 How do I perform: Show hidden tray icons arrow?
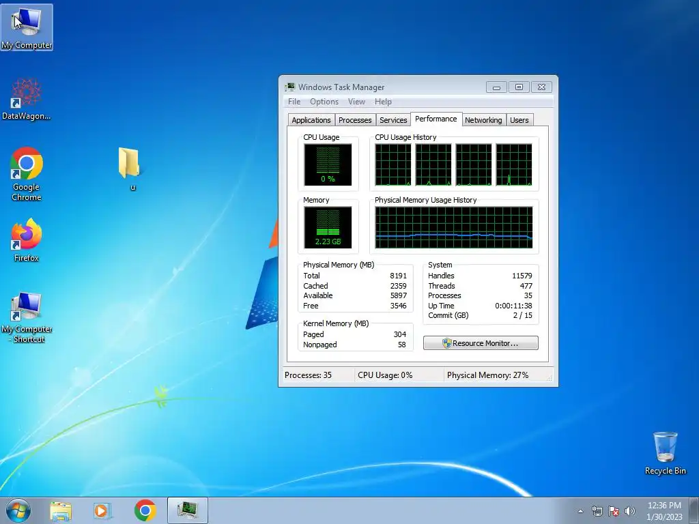pyautogui.click(x=580, y=511)
